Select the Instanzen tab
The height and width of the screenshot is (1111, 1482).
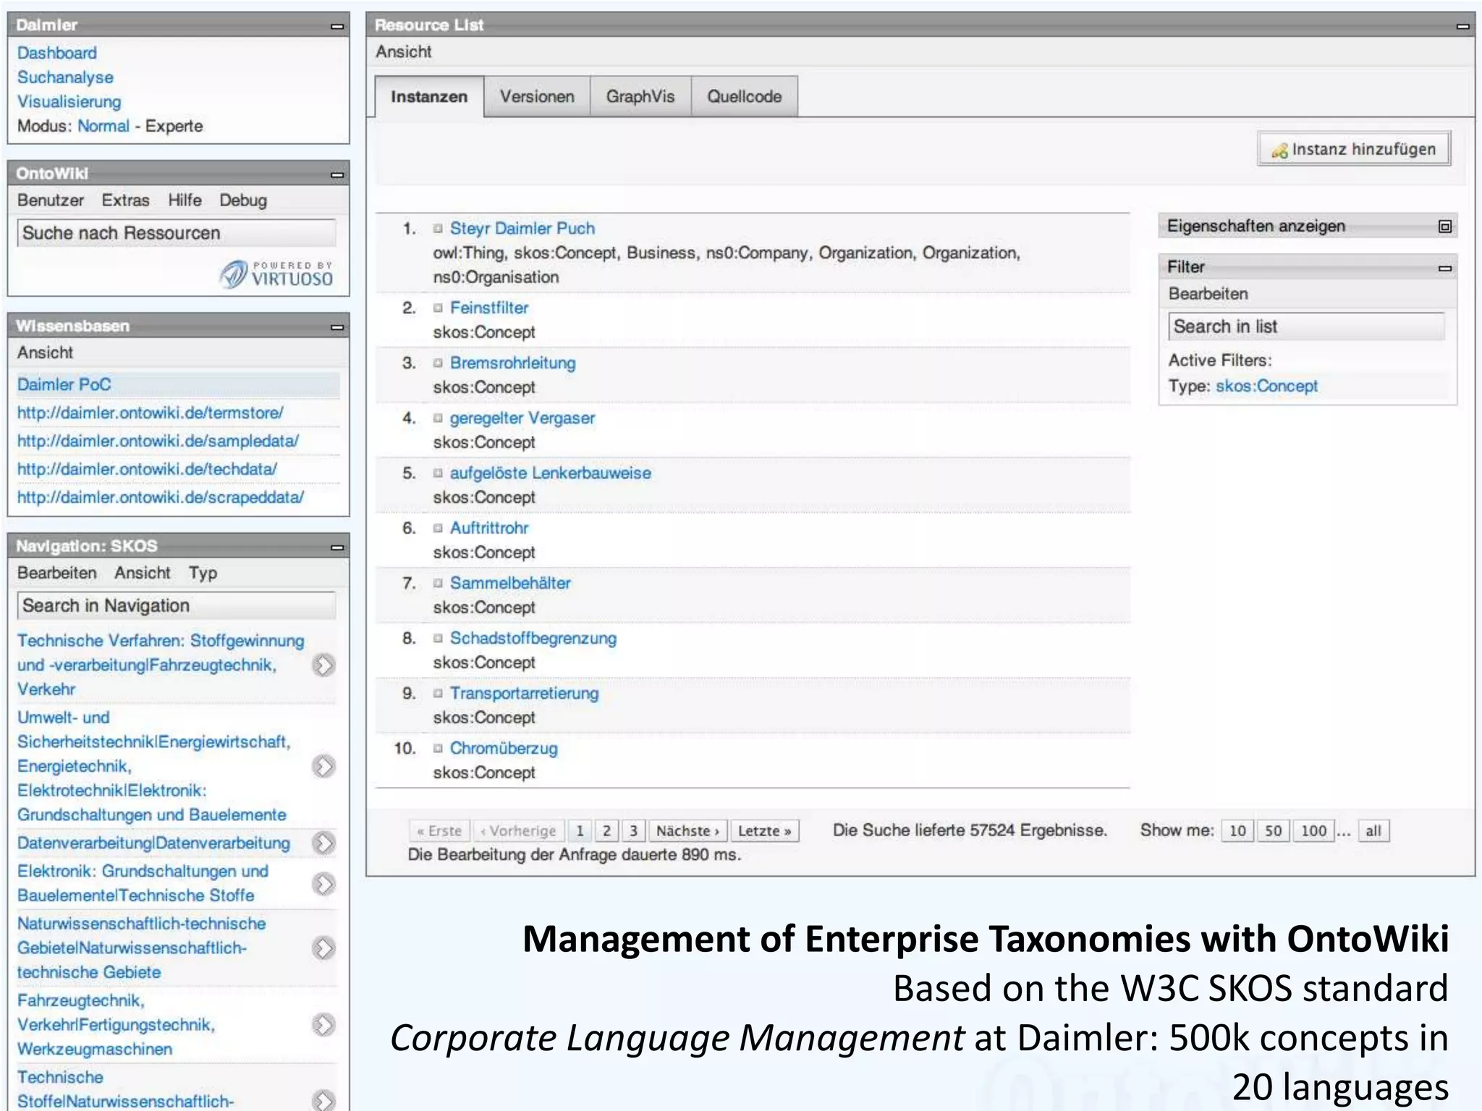429,96
